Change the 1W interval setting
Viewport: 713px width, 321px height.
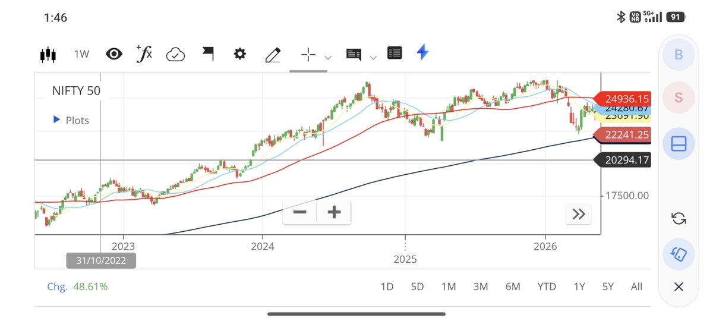point(81,54)
